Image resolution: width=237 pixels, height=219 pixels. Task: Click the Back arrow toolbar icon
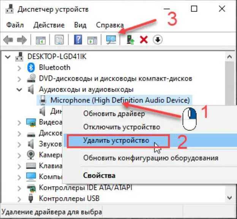coord(8,40)
